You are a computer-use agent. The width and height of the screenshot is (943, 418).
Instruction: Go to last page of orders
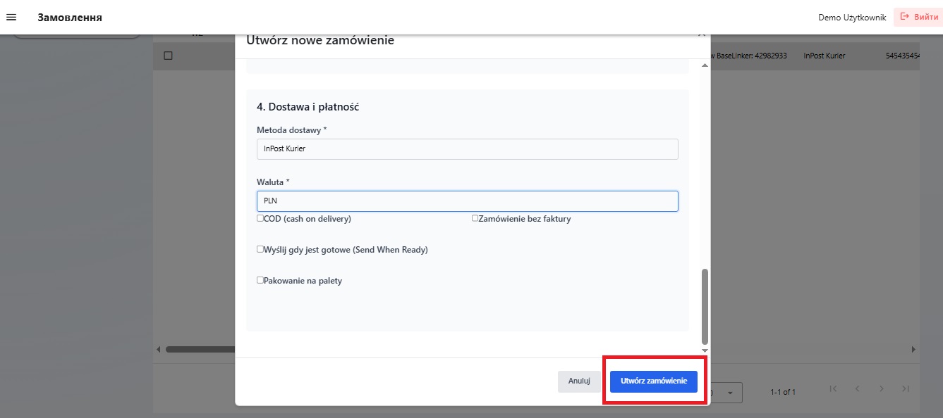906,388
